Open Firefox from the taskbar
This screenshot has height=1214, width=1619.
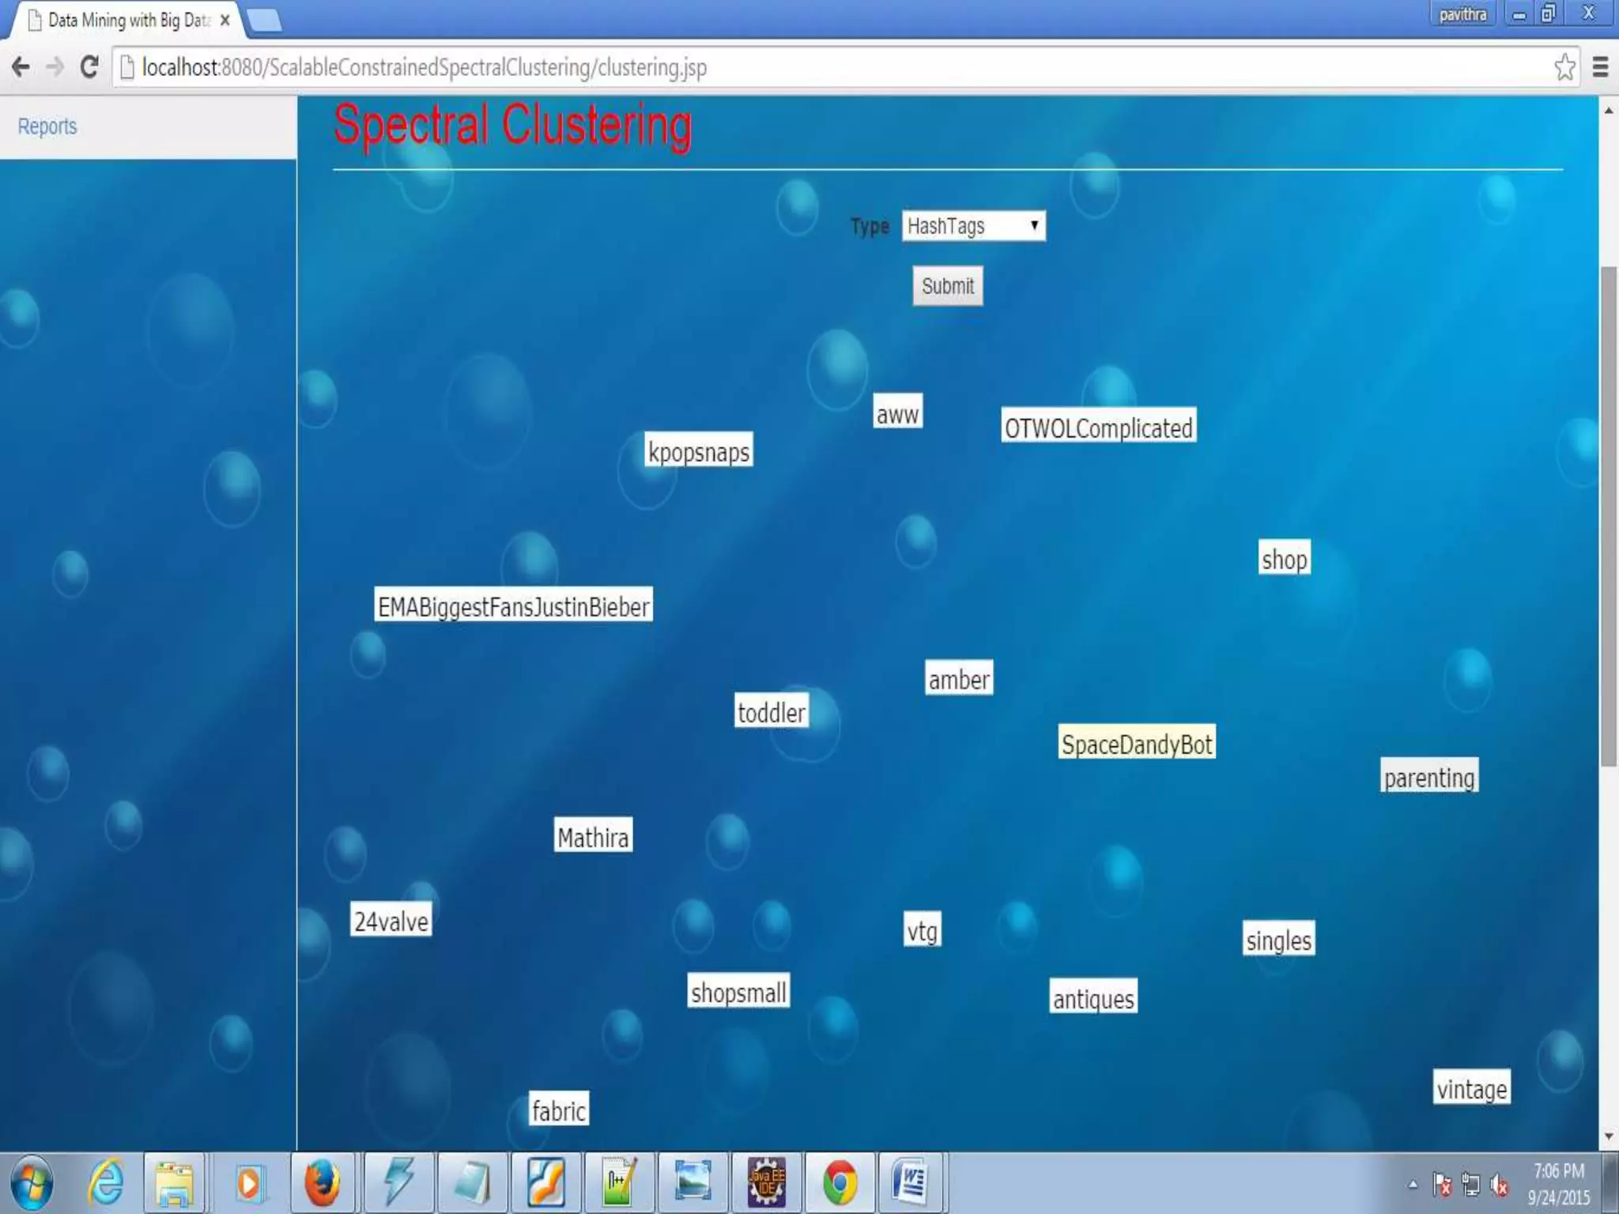point(323,1183)
